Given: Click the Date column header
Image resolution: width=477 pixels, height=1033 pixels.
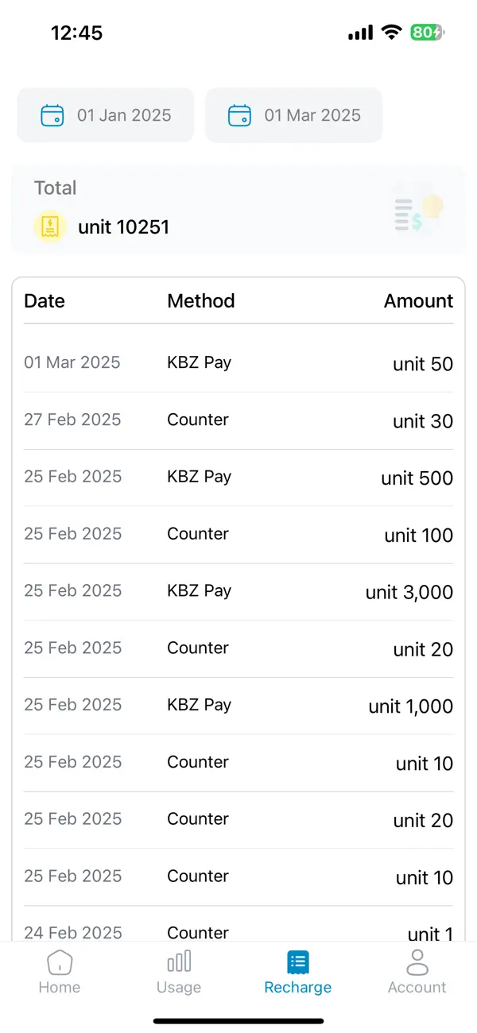Looking at the screenshot, I should [x=45, y=301].
